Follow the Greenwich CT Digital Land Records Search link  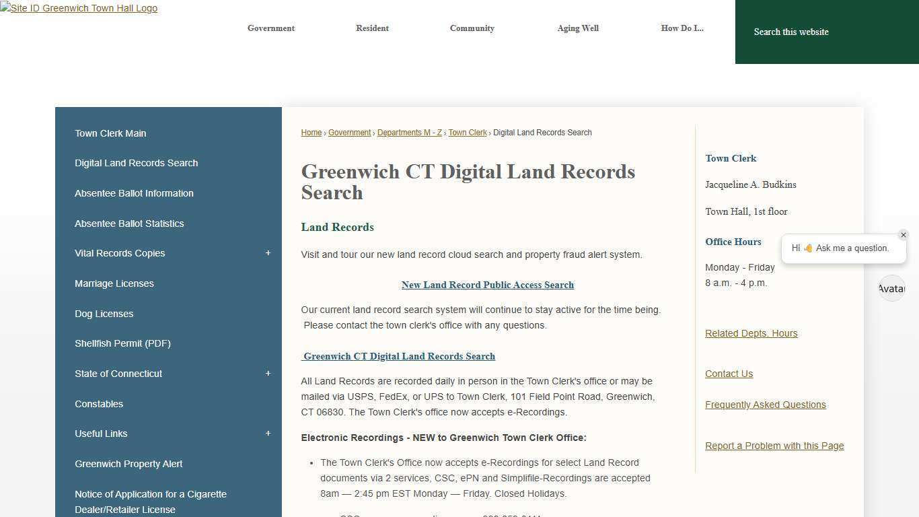click(398, 356)
